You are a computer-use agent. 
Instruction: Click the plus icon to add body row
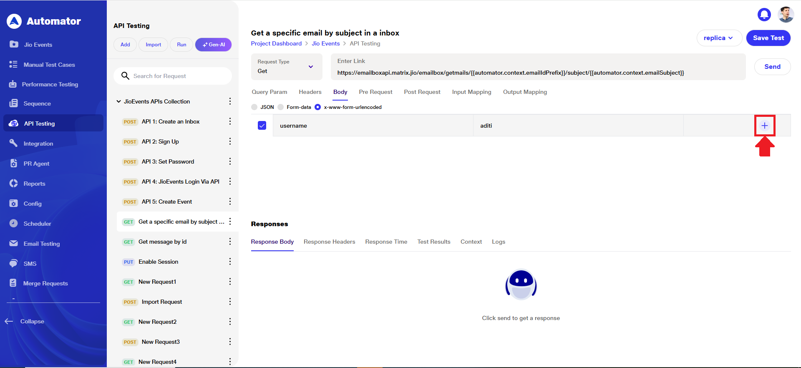764,126
